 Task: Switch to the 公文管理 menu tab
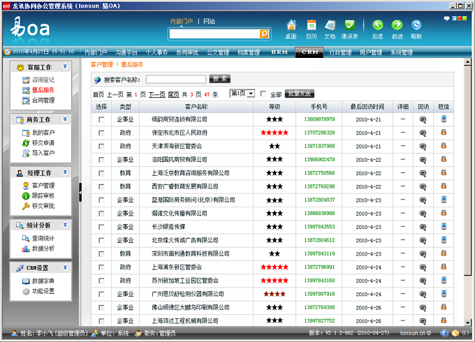coord(218,52)
